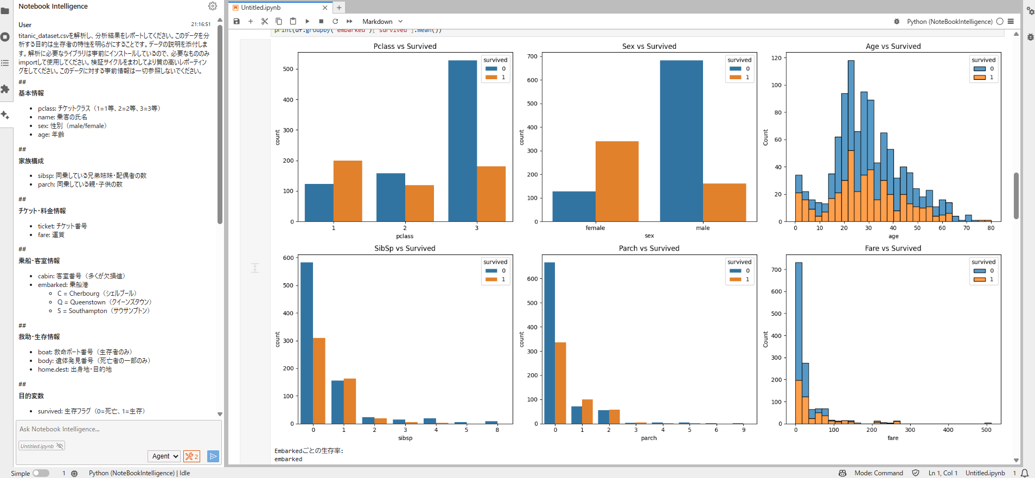Open notifications bell icon
The height and width of the screenshot is (478, 1035).
1025,473
